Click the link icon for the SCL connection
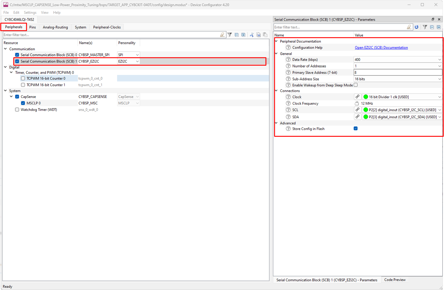444x290 pixels. pos(358,110)
